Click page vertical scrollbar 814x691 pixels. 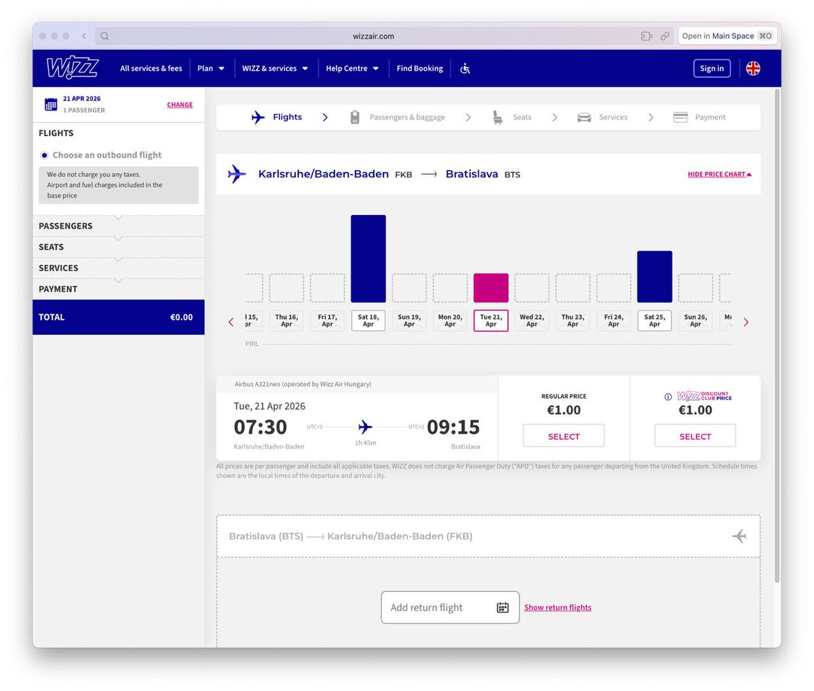pos(777,334)
